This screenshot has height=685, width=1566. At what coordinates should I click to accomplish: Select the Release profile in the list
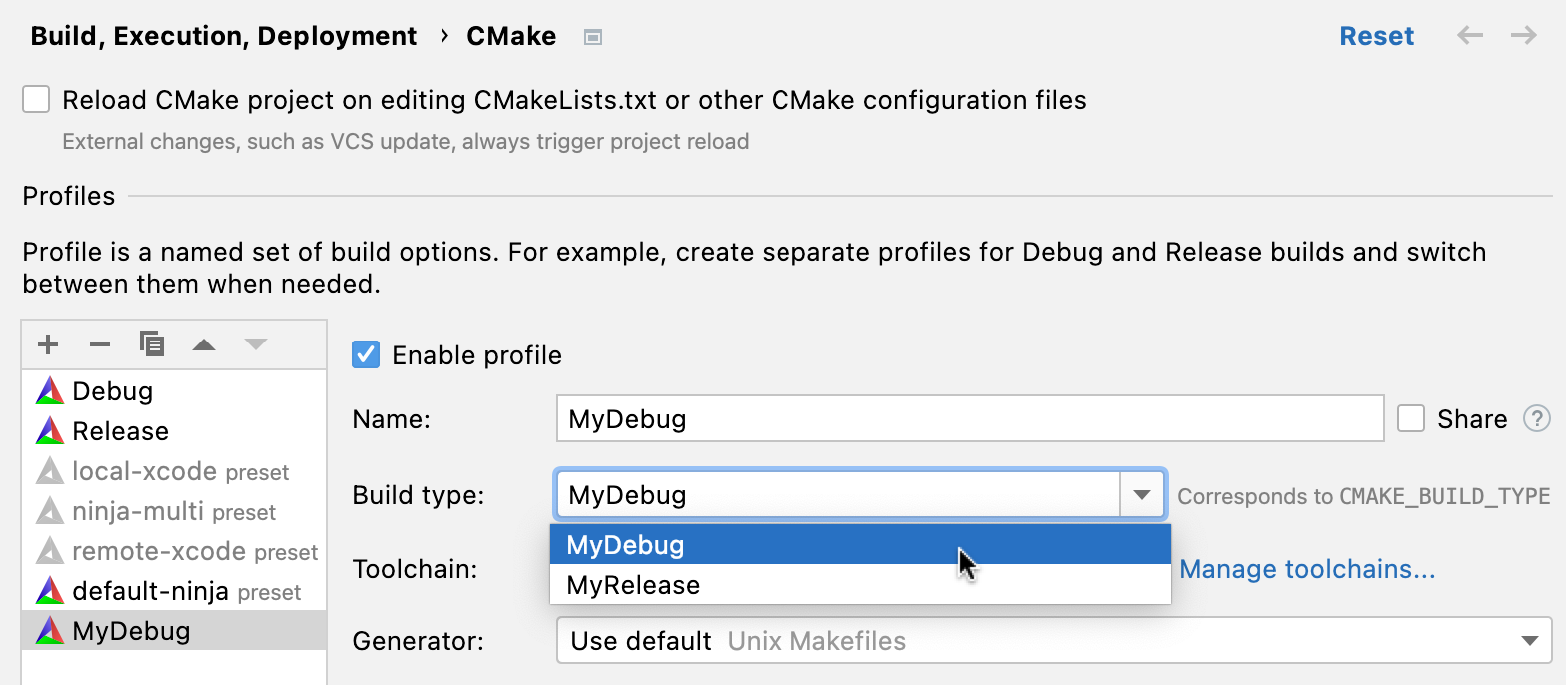point(120,431)
